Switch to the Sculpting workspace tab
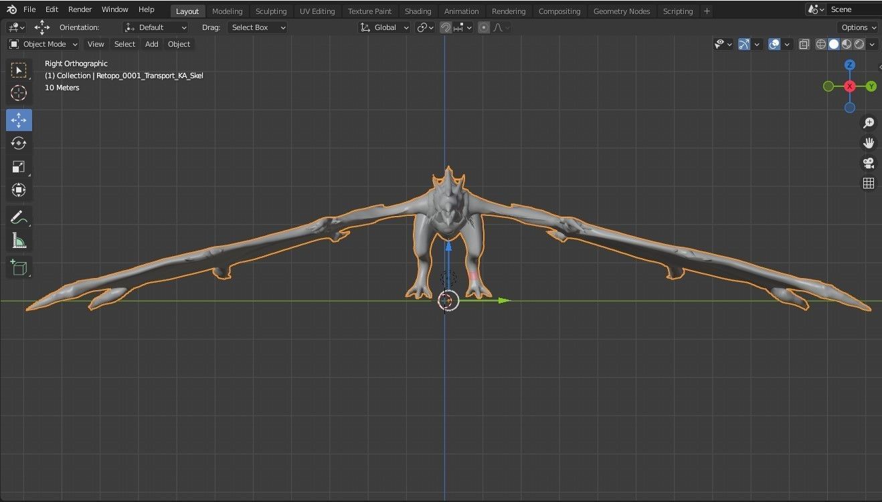The height and width of the screenshot is (502, 882). [271, 11]
